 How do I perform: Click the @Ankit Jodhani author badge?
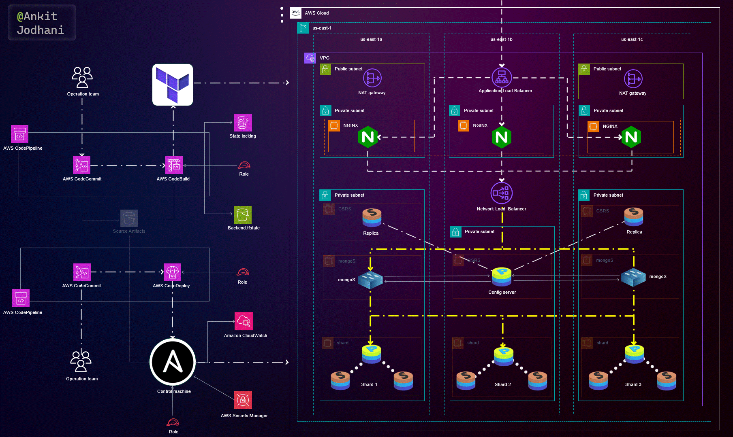tap(41, 23)
